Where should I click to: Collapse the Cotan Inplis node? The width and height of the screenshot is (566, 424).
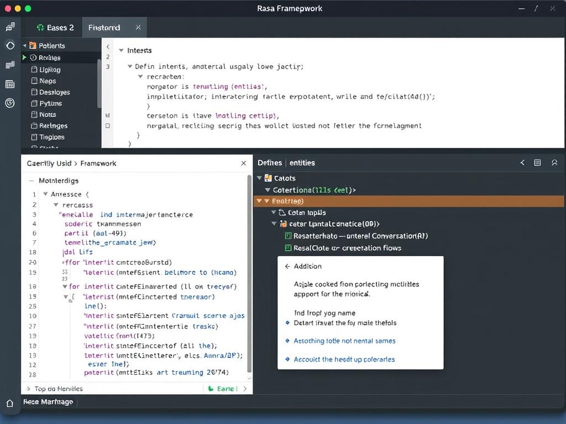[274, 213]
